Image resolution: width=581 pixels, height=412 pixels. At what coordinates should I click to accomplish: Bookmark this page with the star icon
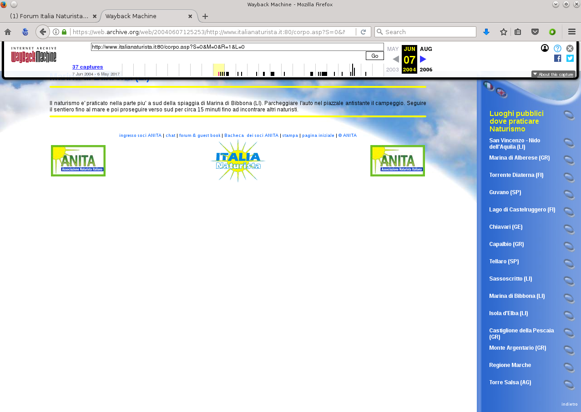tap(503, 32)
